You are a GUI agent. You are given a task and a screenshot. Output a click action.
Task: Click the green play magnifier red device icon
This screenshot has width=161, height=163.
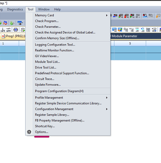tap(132, 16)
